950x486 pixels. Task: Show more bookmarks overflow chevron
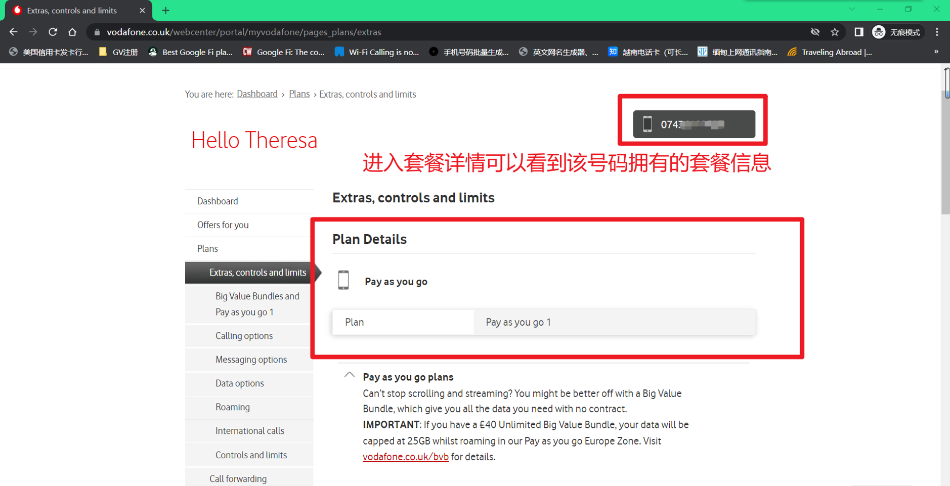(936, 52)
